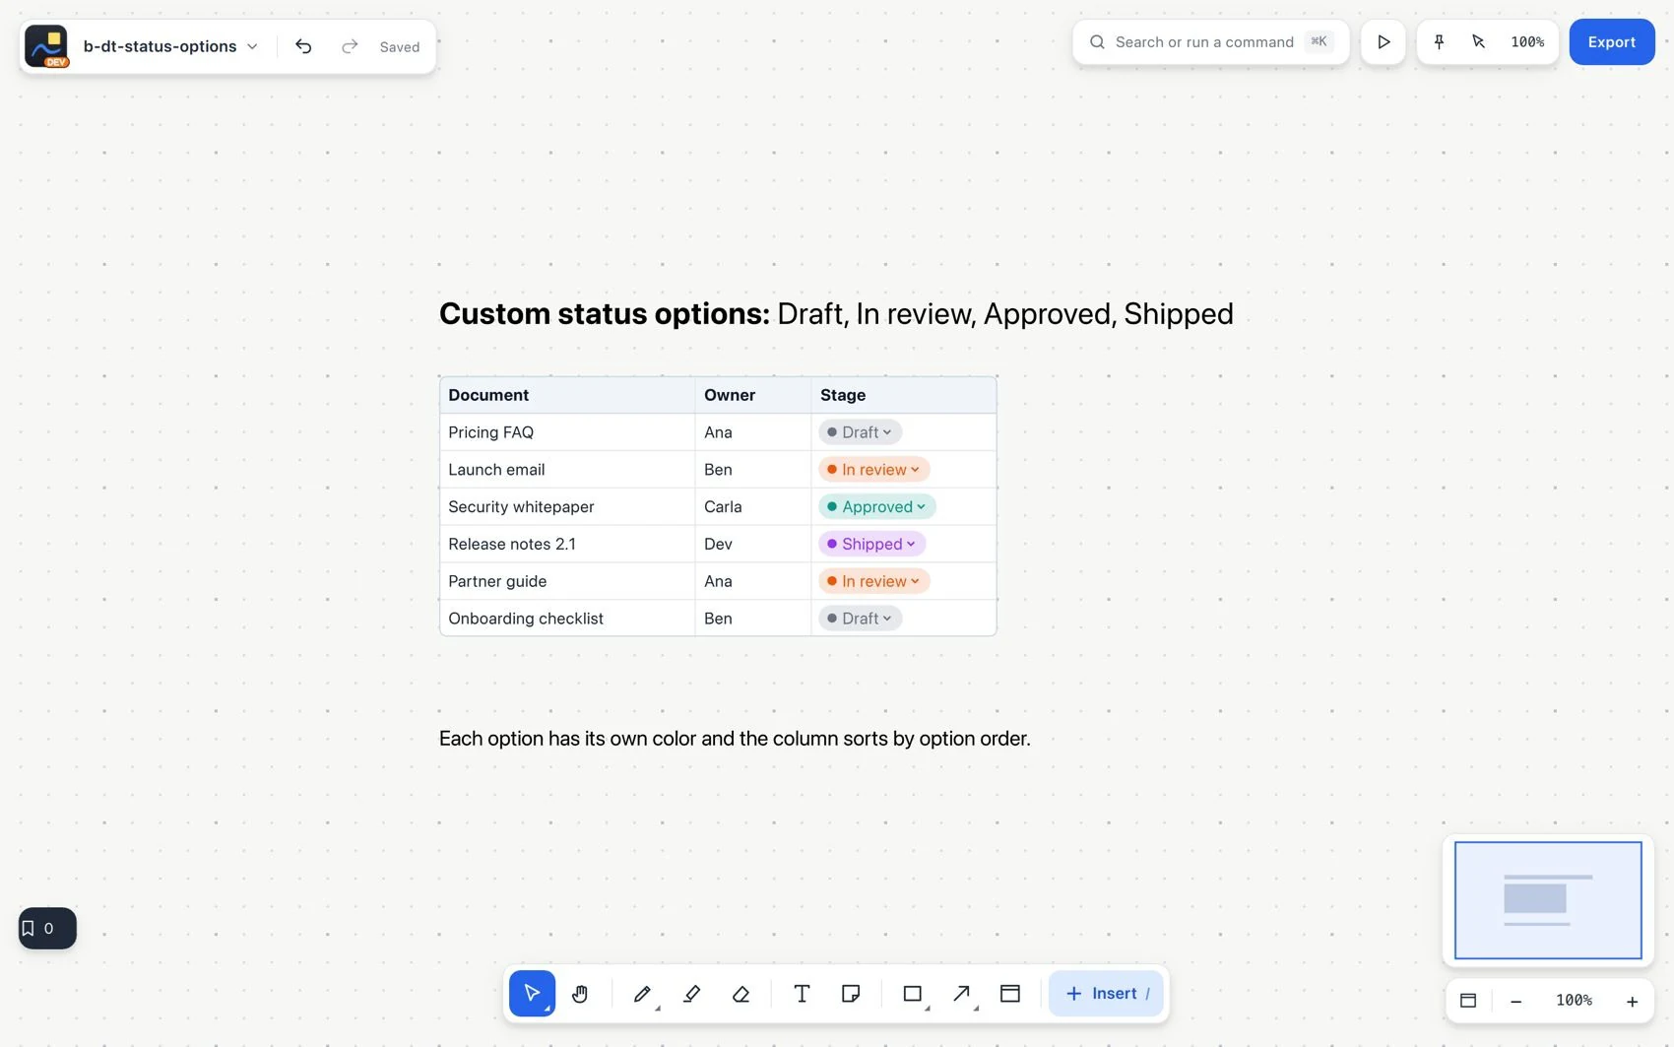Change Onboarding checklist Draft status
The width and height of the screenshot is (1674, 1047).
coord(860,619)
